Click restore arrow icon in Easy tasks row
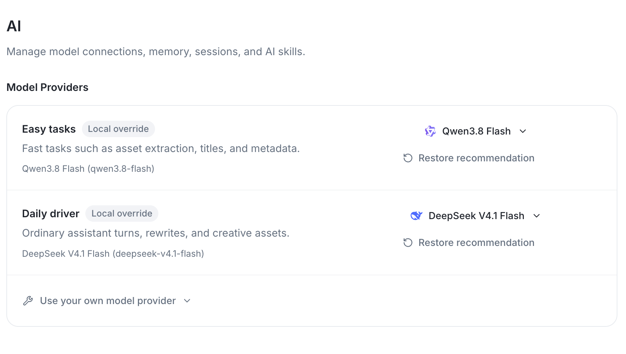This screenshot has height=354, width=626. pos(408,158)
